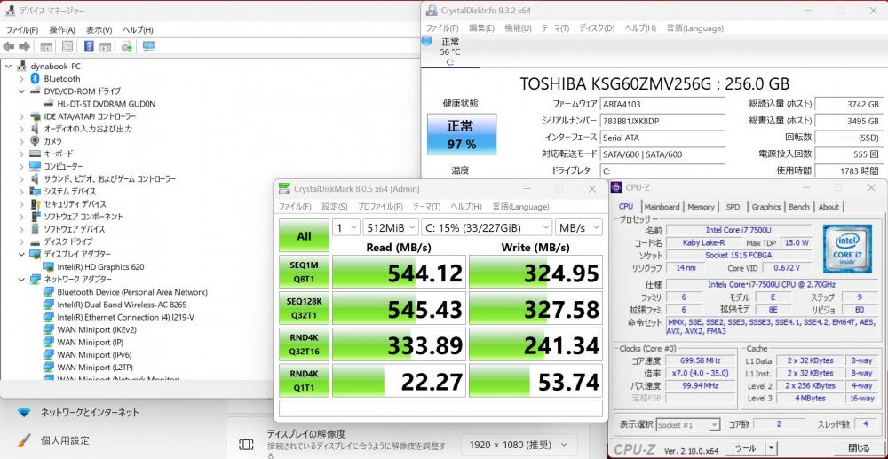Open CrystalDiskMark 設定(S) menu
Image resolution: width=888 pixels, height=459 pixels.
tap(336, 207)
